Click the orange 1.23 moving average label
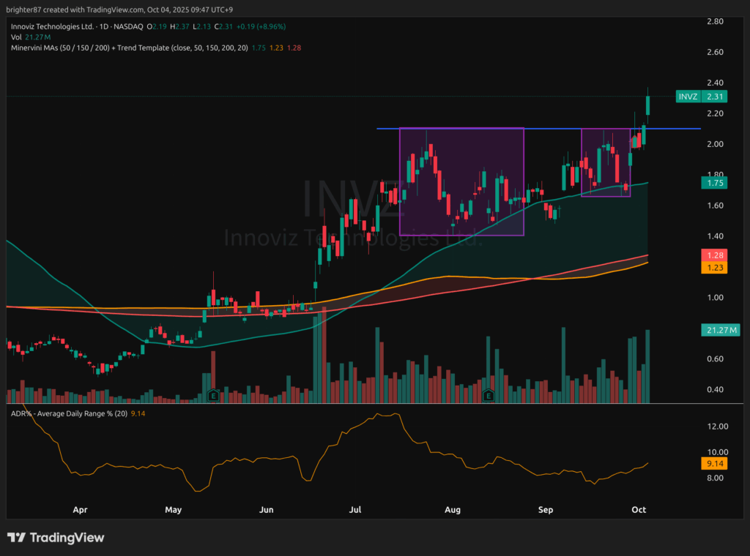Screen dimensions: 750x556 (715, 268)
